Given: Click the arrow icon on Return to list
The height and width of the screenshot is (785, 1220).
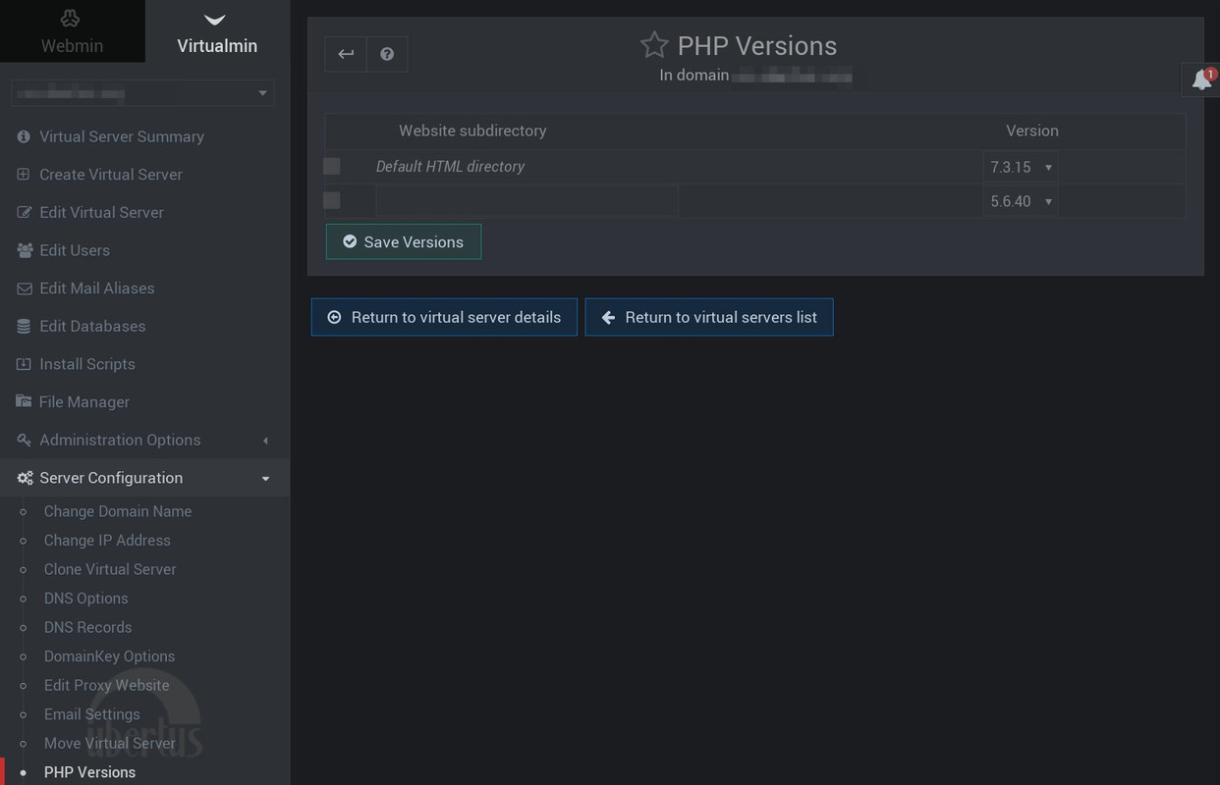Looking at the screenshot, I should point(608,317).
